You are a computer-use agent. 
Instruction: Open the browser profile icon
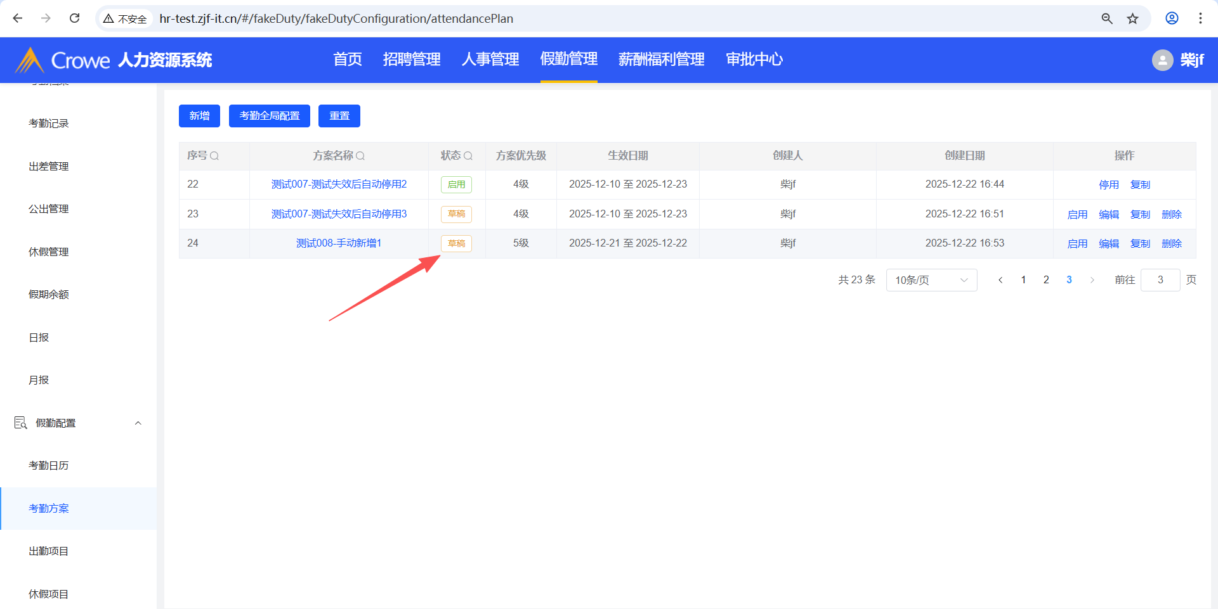pyautogui.click(x=1172, y=18)
